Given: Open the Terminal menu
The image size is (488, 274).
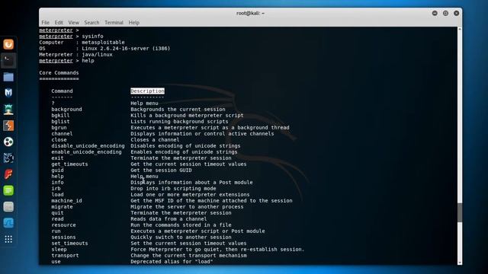Looking at the screenshot, I should pos(114,22).
